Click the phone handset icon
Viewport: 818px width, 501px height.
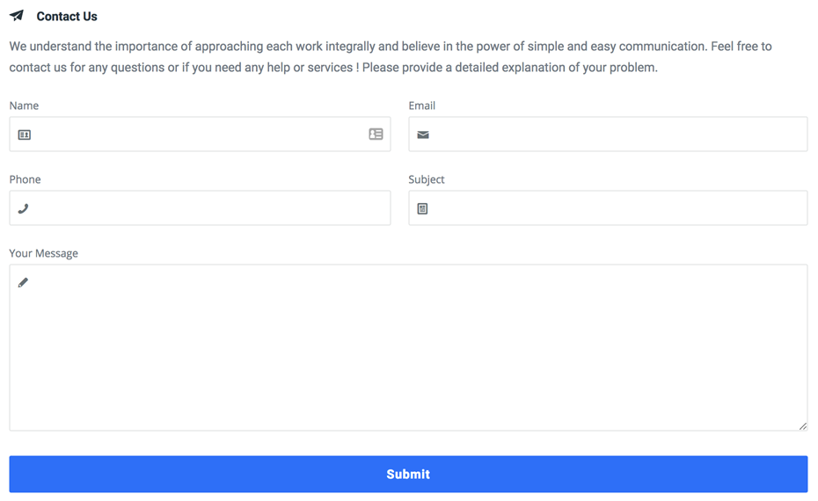23,208
